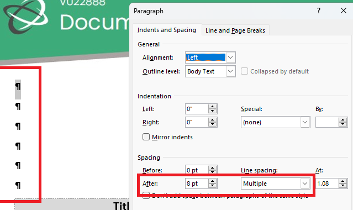This screenshot has height=210, width=353.
Task: Switch to Line and Page Breaks tab
Action: 235,30
